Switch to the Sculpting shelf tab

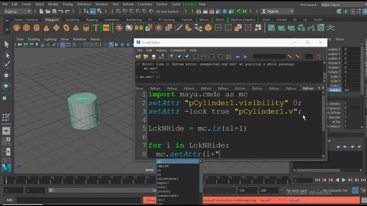[72, 20]
